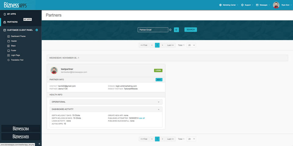
Task: Collapse the sidebar with double chevron
Action: click(39, 144)
